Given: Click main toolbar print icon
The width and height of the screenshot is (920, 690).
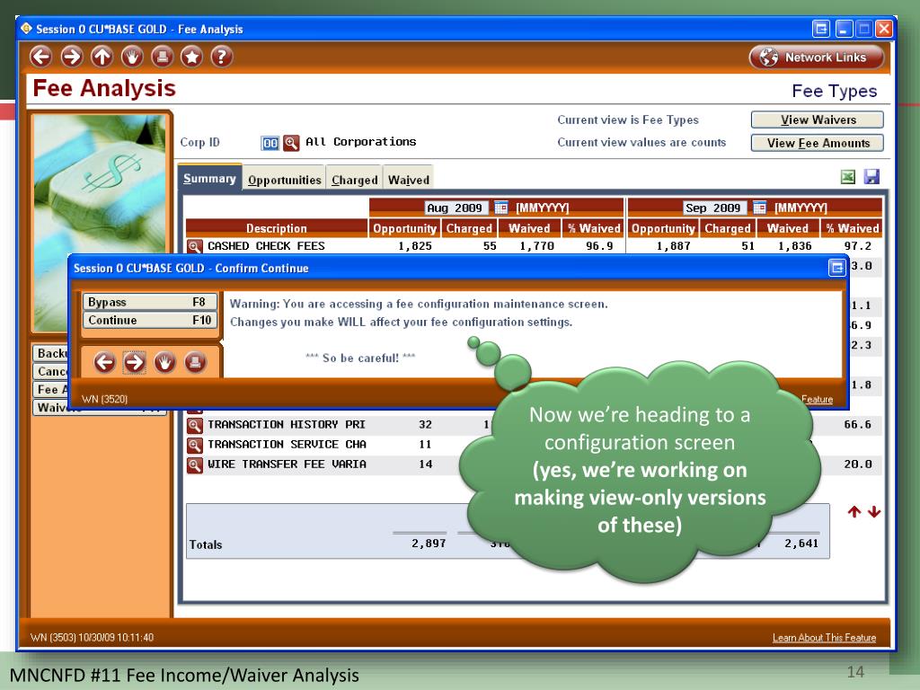Looking at the screenshot, I should [x=163, y=57].
